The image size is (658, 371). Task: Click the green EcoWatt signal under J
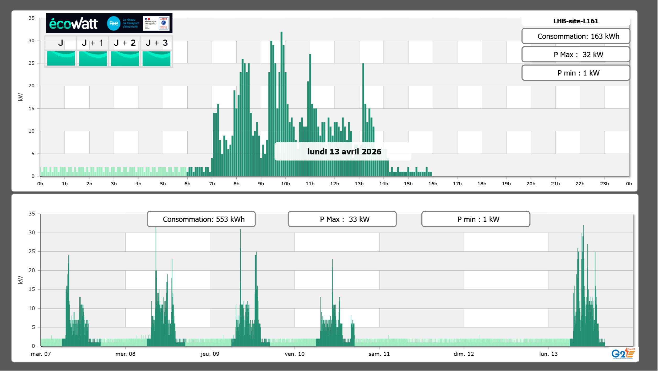tap(61, 58)
